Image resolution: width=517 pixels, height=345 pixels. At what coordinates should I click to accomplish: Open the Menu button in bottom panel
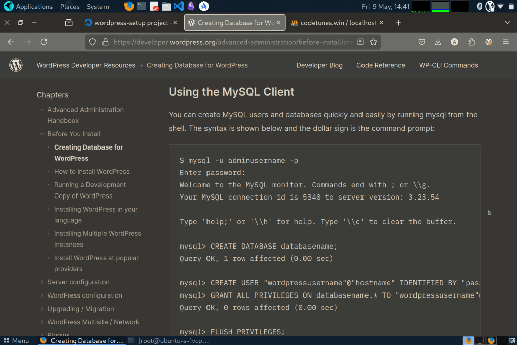coord(16,341)
